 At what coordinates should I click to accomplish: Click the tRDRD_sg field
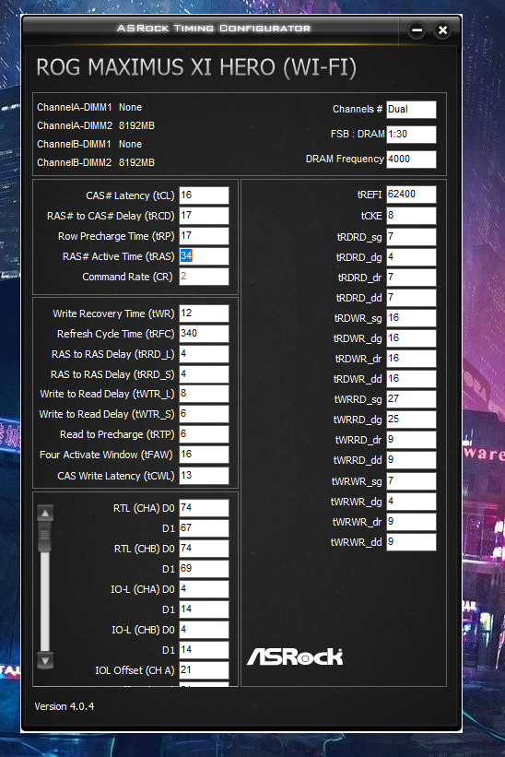411,237
